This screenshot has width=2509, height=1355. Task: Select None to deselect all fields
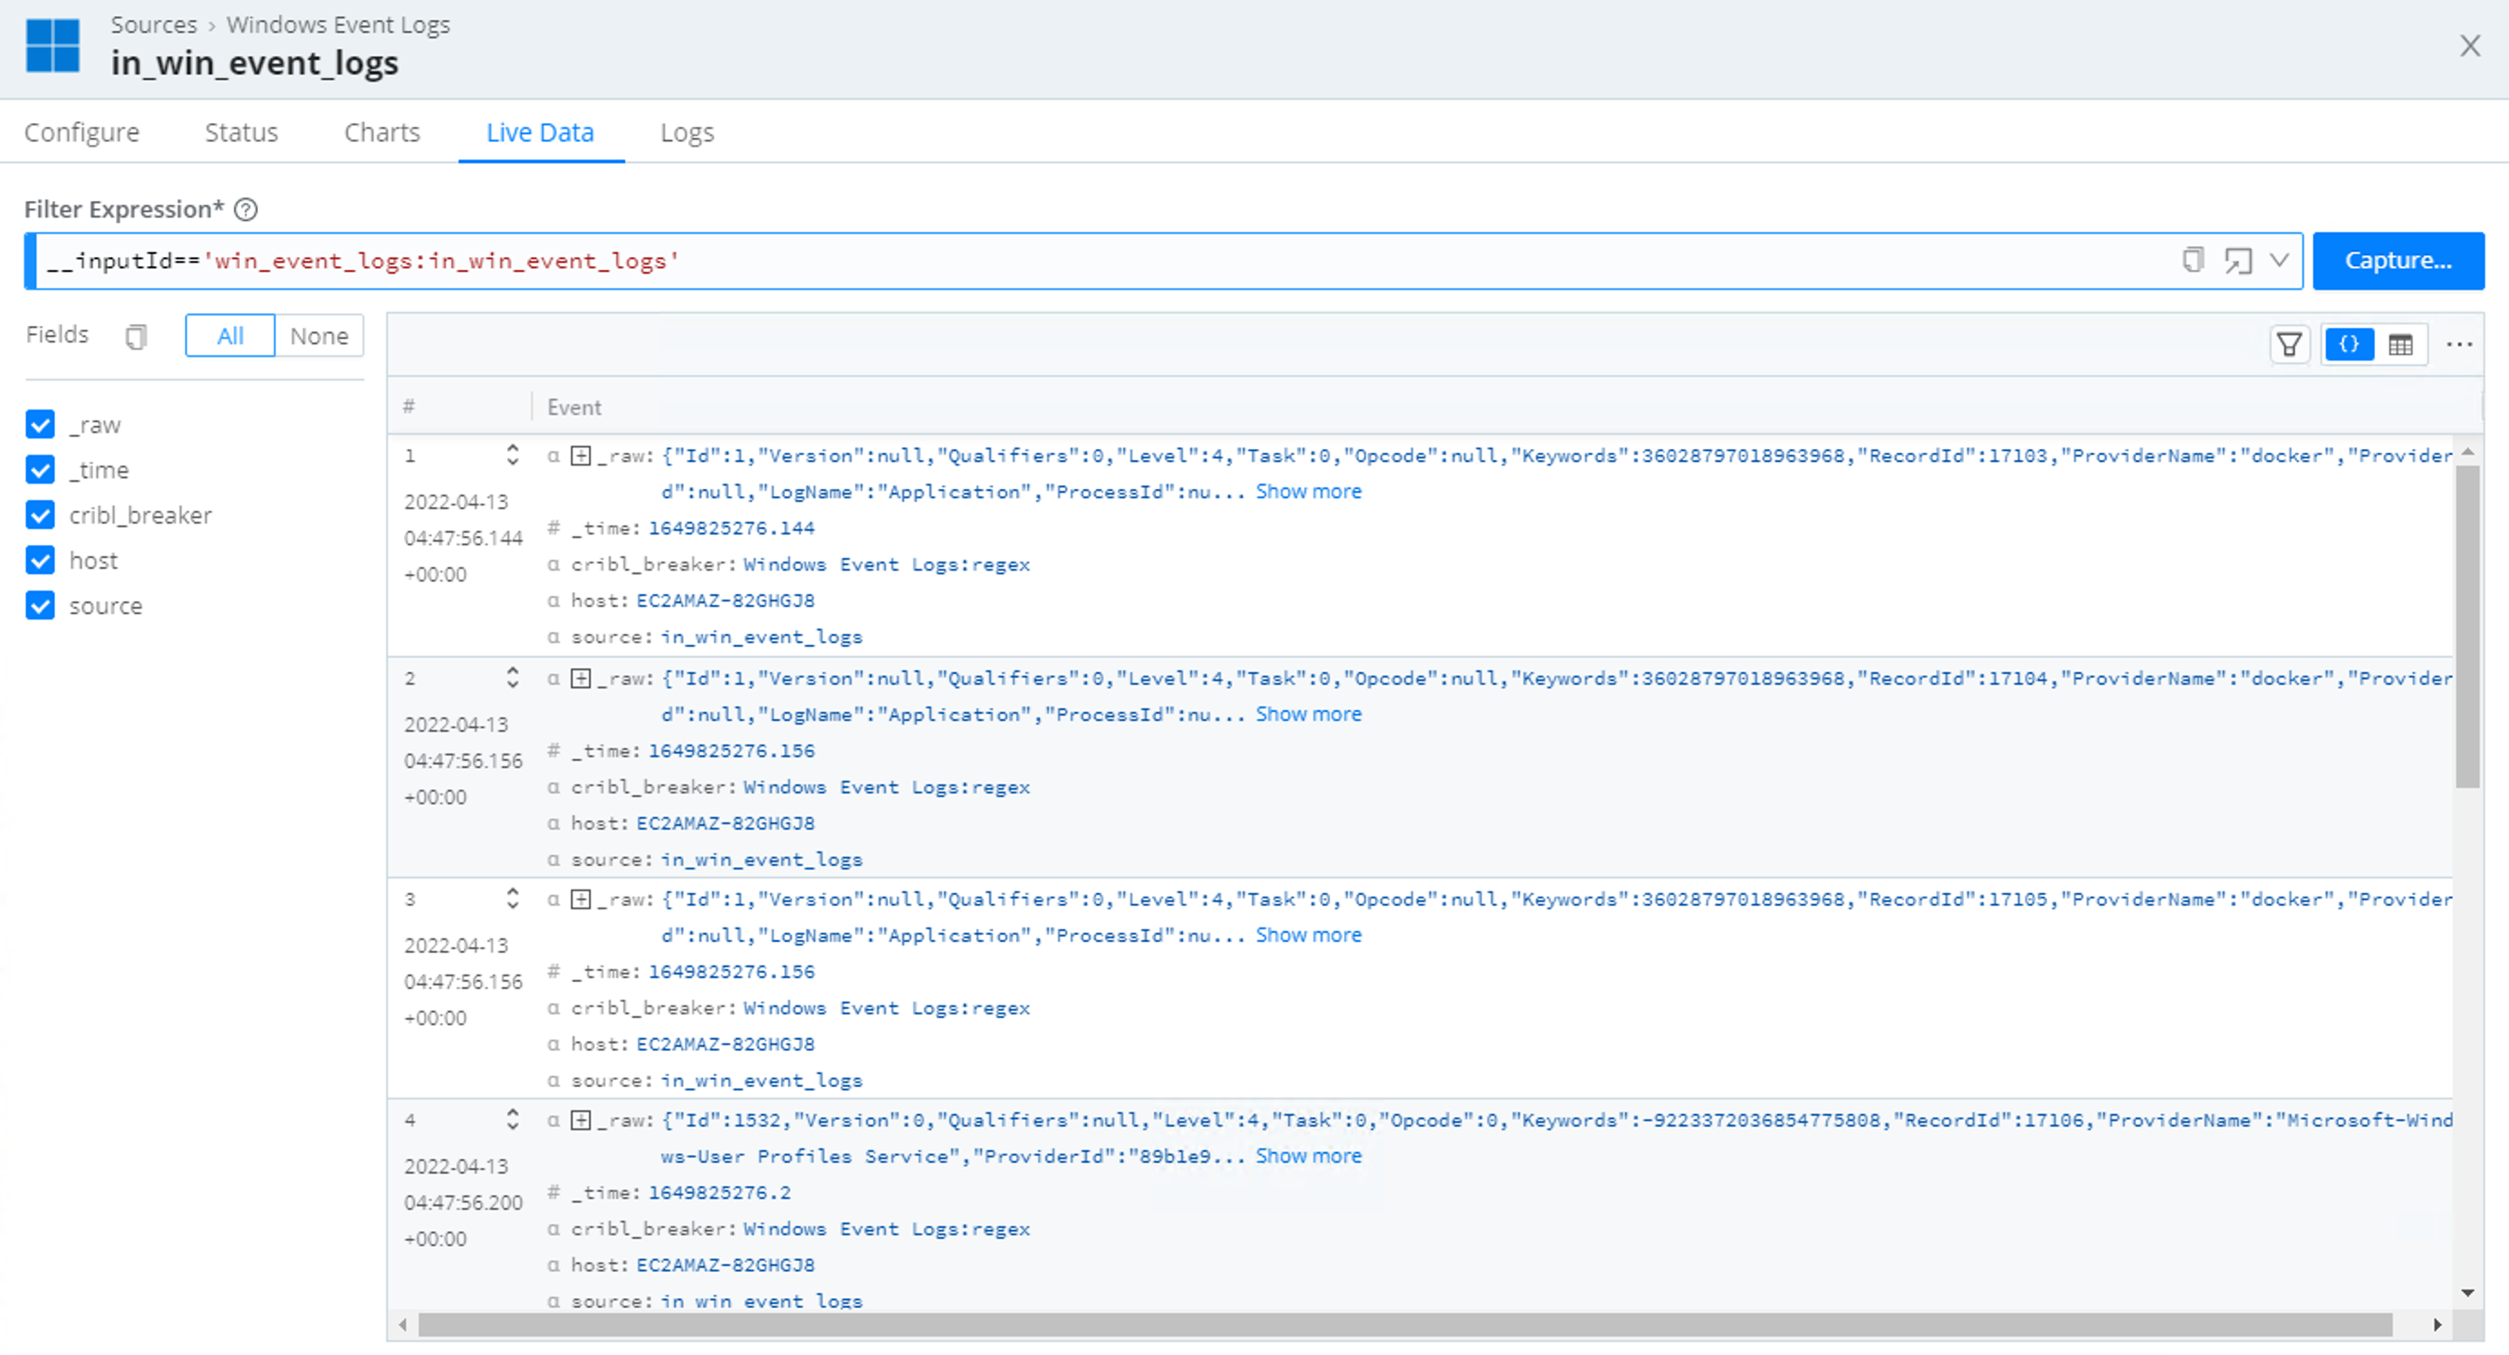tap(319, 336)
